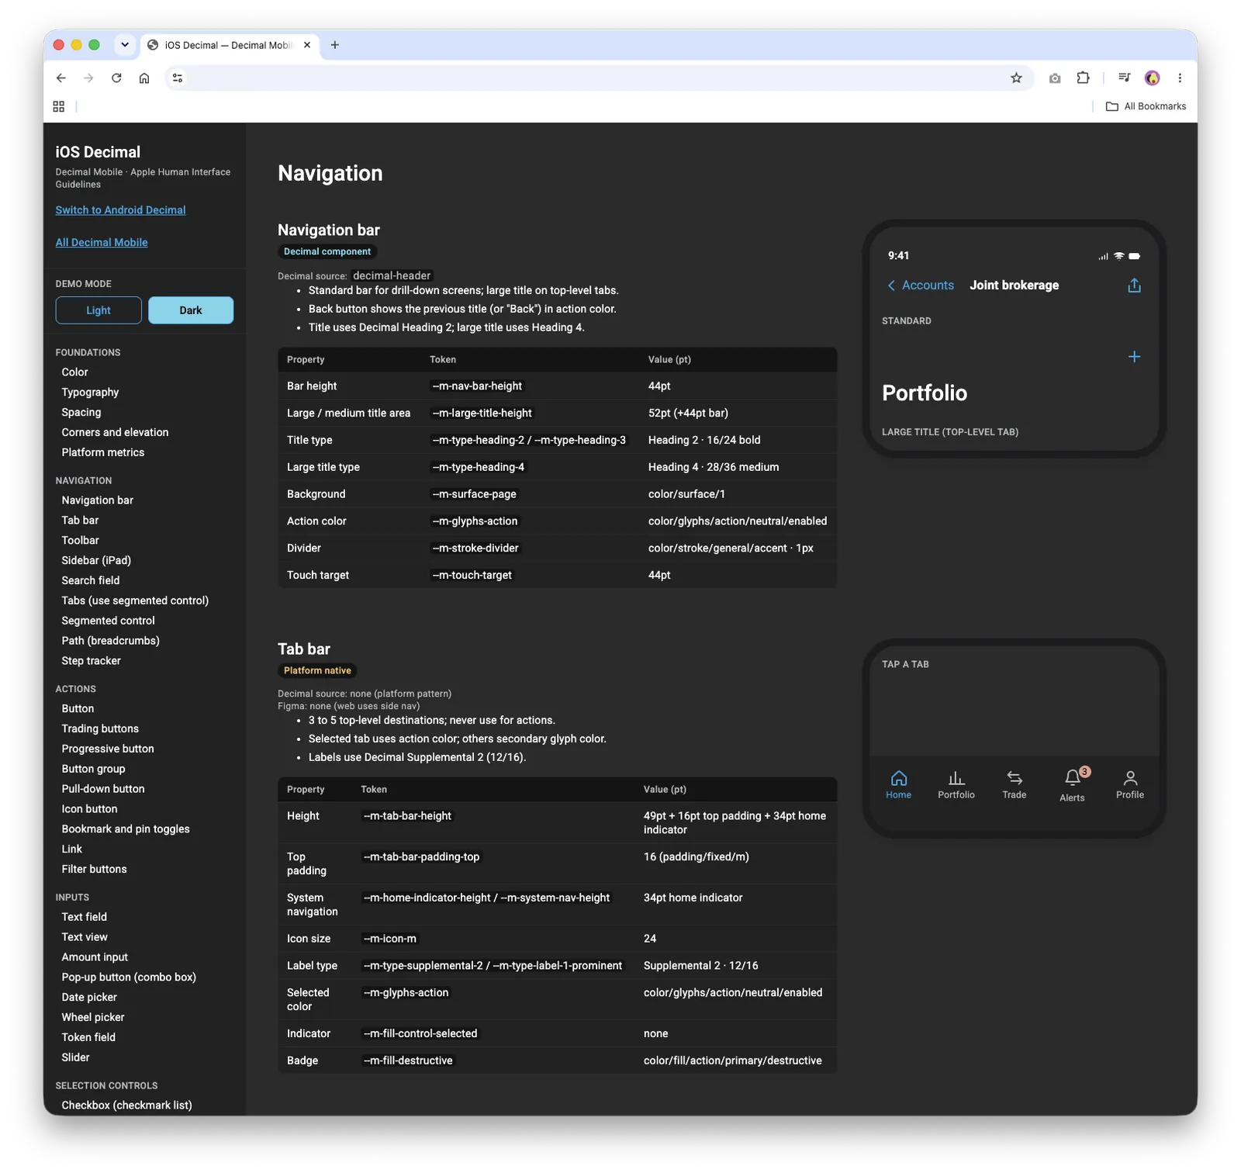Open Toolbar in sidebar navigation
This screenshot has width=1241, height=1173.
(x=80, y=541)
